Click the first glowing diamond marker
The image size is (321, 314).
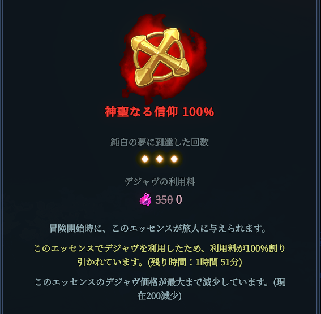coord(145,159)
